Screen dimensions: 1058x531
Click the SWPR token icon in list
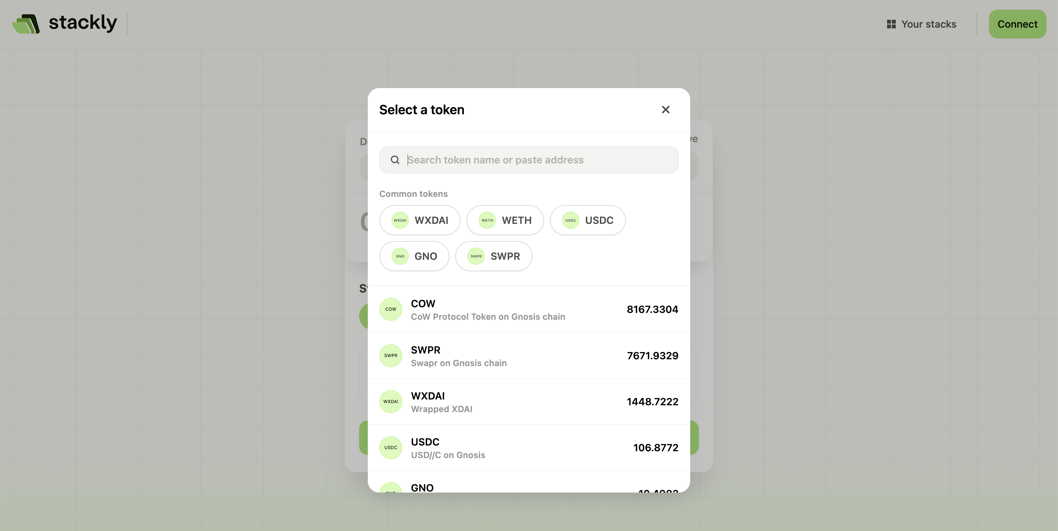click(x=390, y=356)
